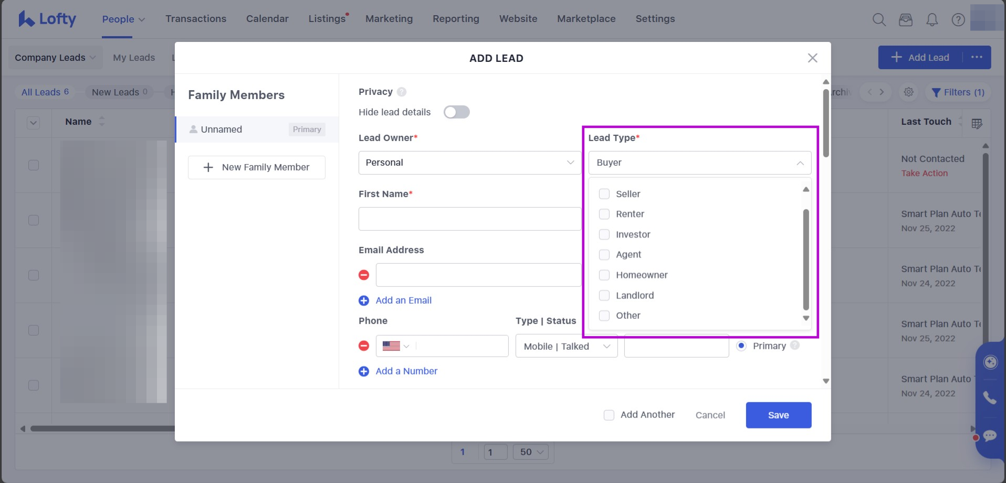
Task: Click the search magnifier icon
Action: point(879,20)
